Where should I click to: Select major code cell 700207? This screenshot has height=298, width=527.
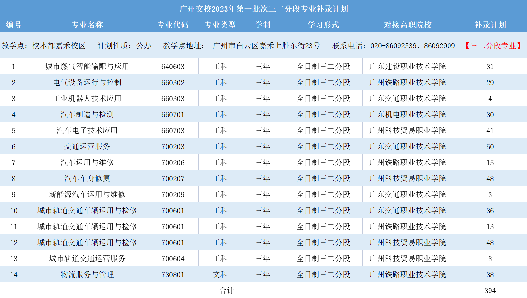(173, 179)
